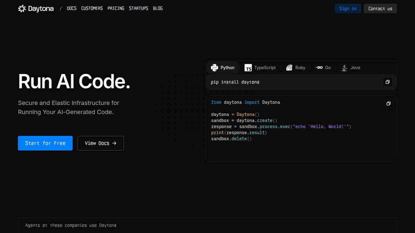Open the STARTUPS navigation link
The image size is (415, 233).
coord(138,8)
